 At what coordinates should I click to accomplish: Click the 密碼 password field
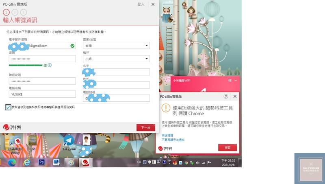pos(42,59)
